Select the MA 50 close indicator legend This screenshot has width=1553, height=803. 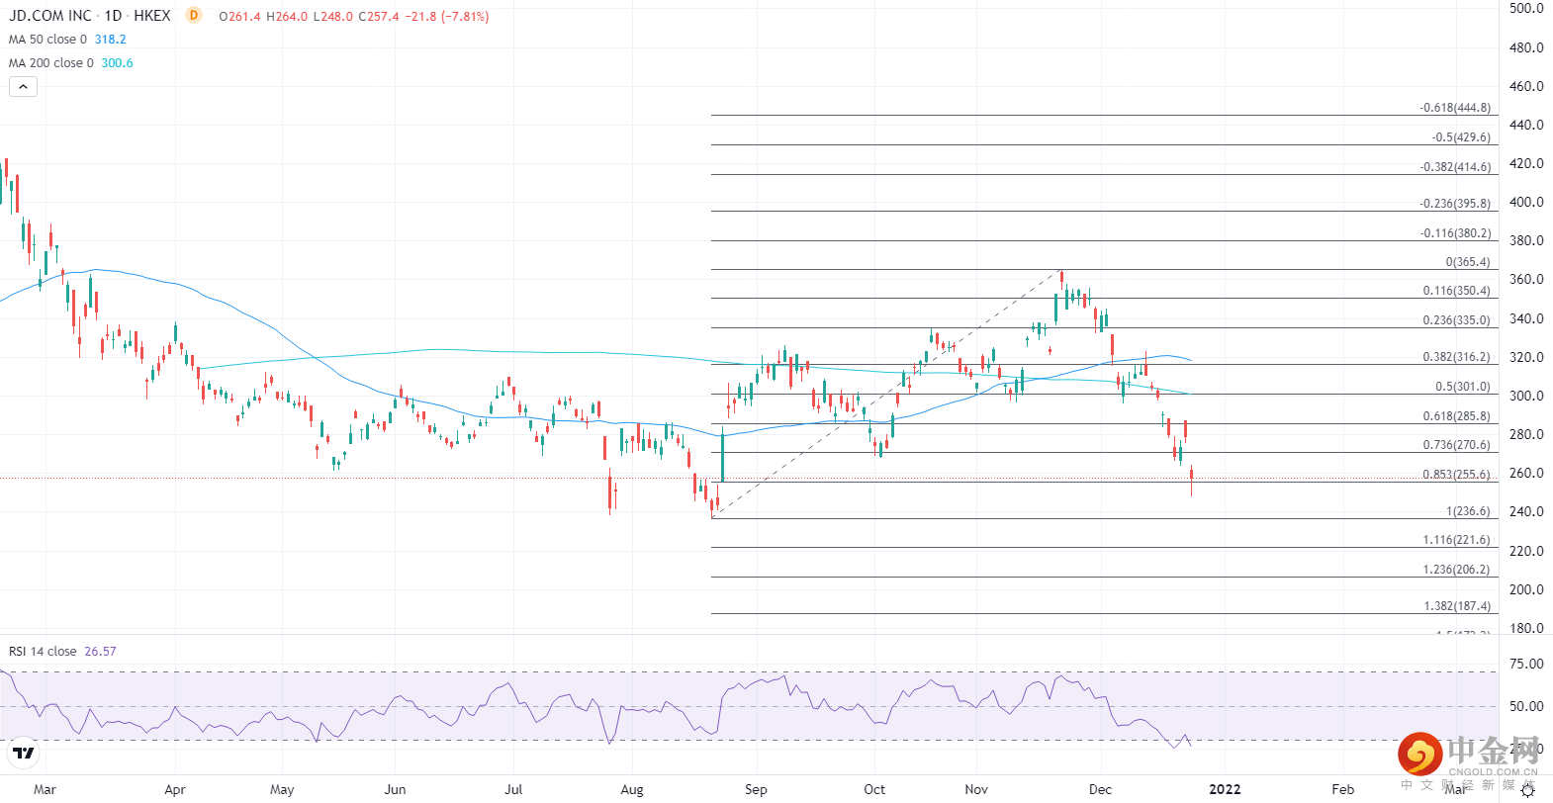pos(47,40)
